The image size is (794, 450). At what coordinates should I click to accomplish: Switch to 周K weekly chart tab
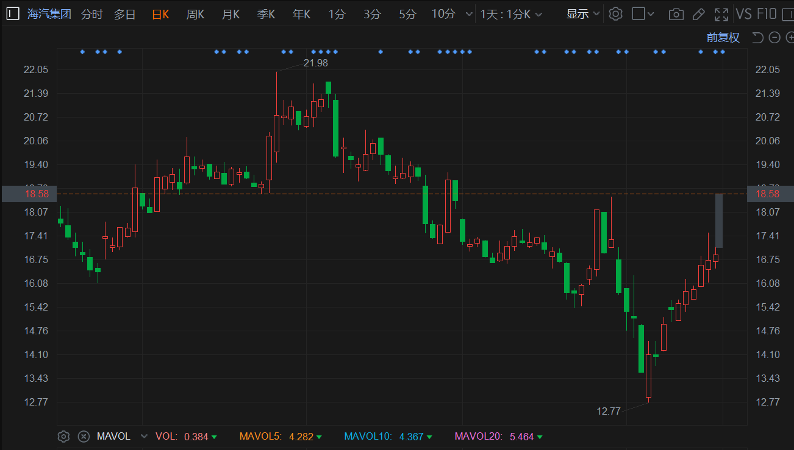coord(195,14)
